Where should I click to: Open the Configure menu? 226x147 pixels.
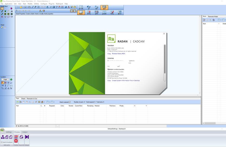tap(44, 4)
